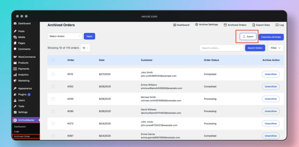Switch to the Archived Orders top tab
The width and height of the screenshot is (299, 147).
coord(235,25)
